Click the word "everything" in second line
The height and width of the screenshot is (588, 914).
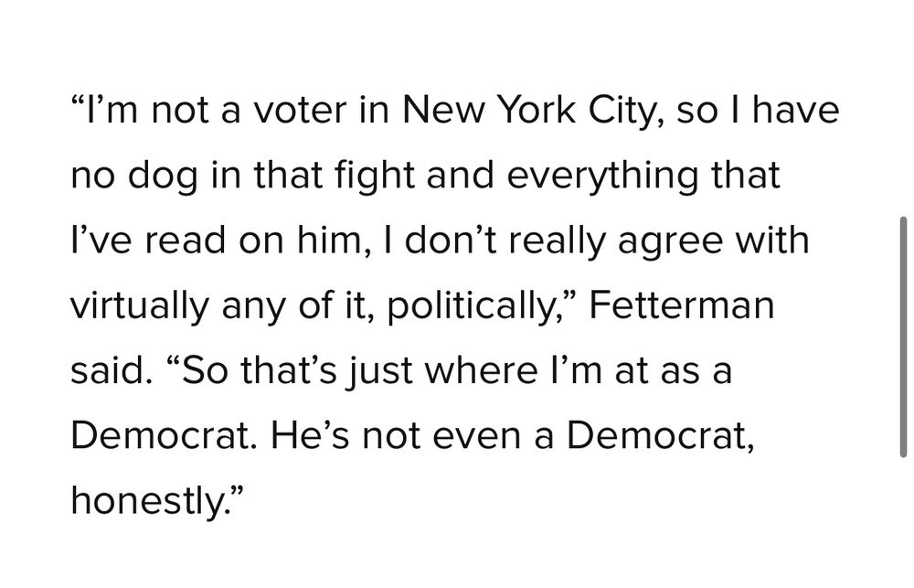click(x=602, y=176)
